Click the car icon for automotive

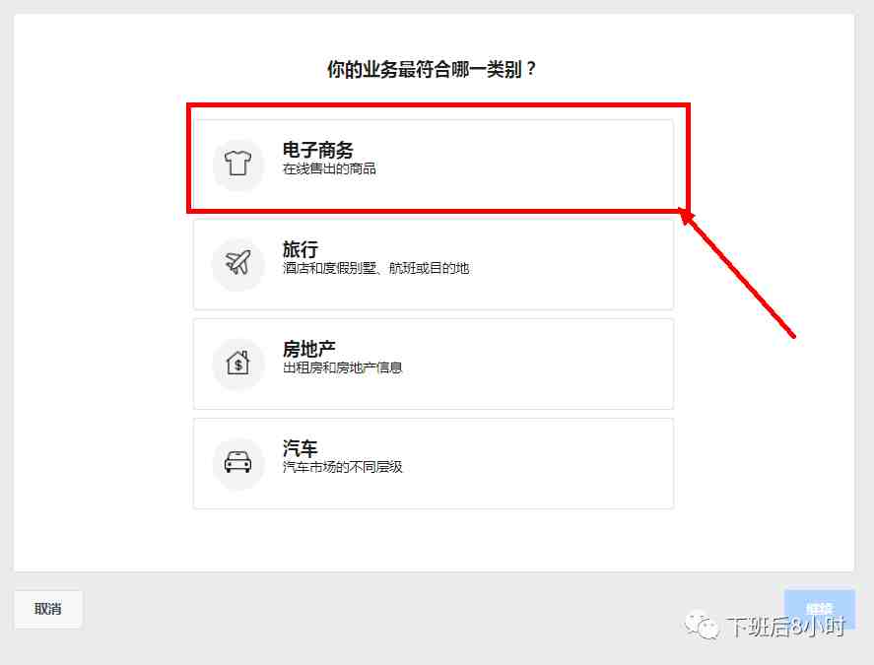coord(238,463)
